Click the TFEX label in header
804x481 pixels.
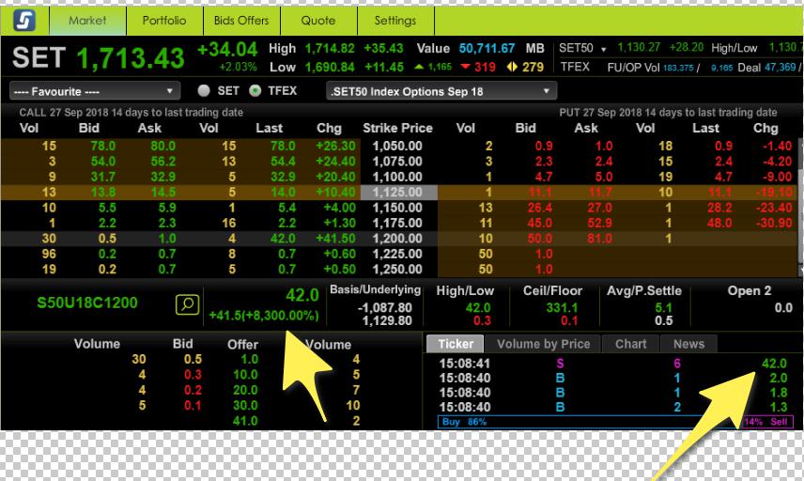(x=575, y=68)
